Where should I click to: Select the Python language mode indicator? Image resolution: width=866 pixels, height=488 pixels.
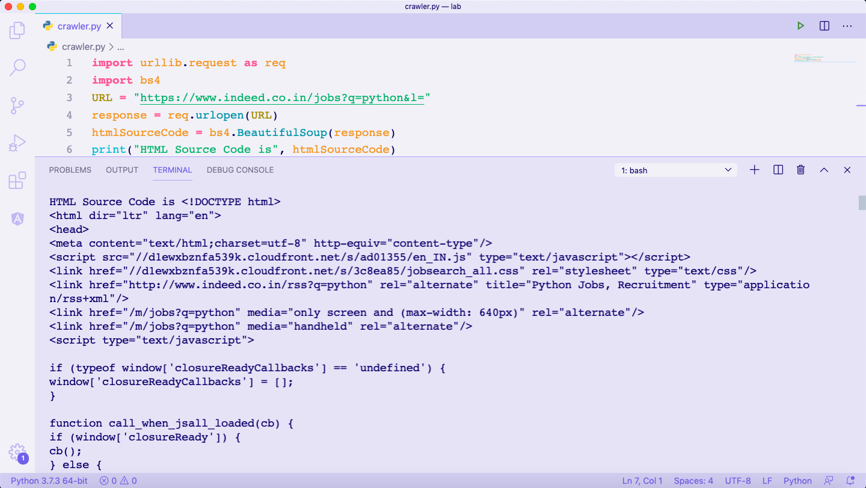click(x=797, y=481)
